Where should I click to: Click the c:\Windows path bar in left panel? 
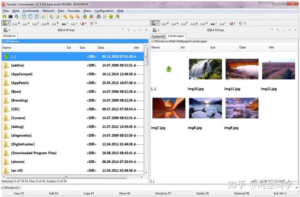(x=75, y=41)
